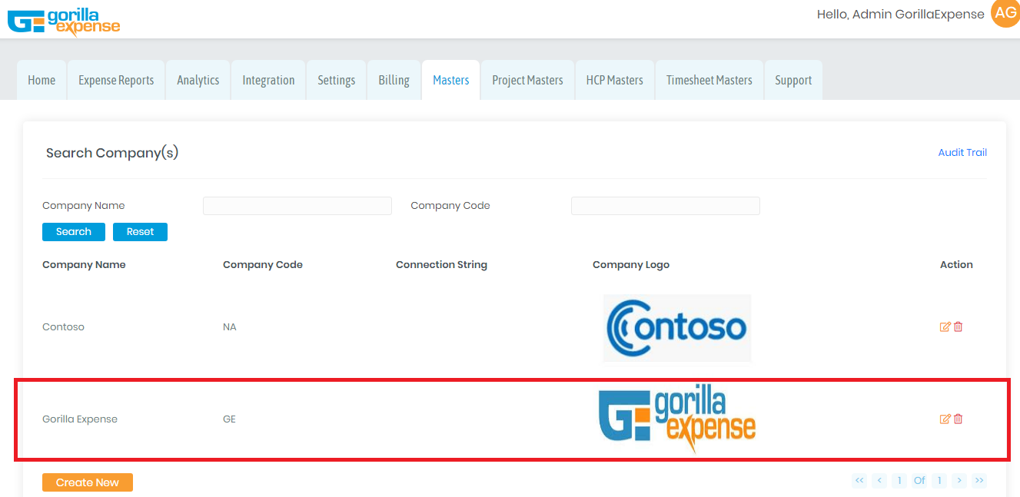Open the Audit Trail link

[962, 153]
